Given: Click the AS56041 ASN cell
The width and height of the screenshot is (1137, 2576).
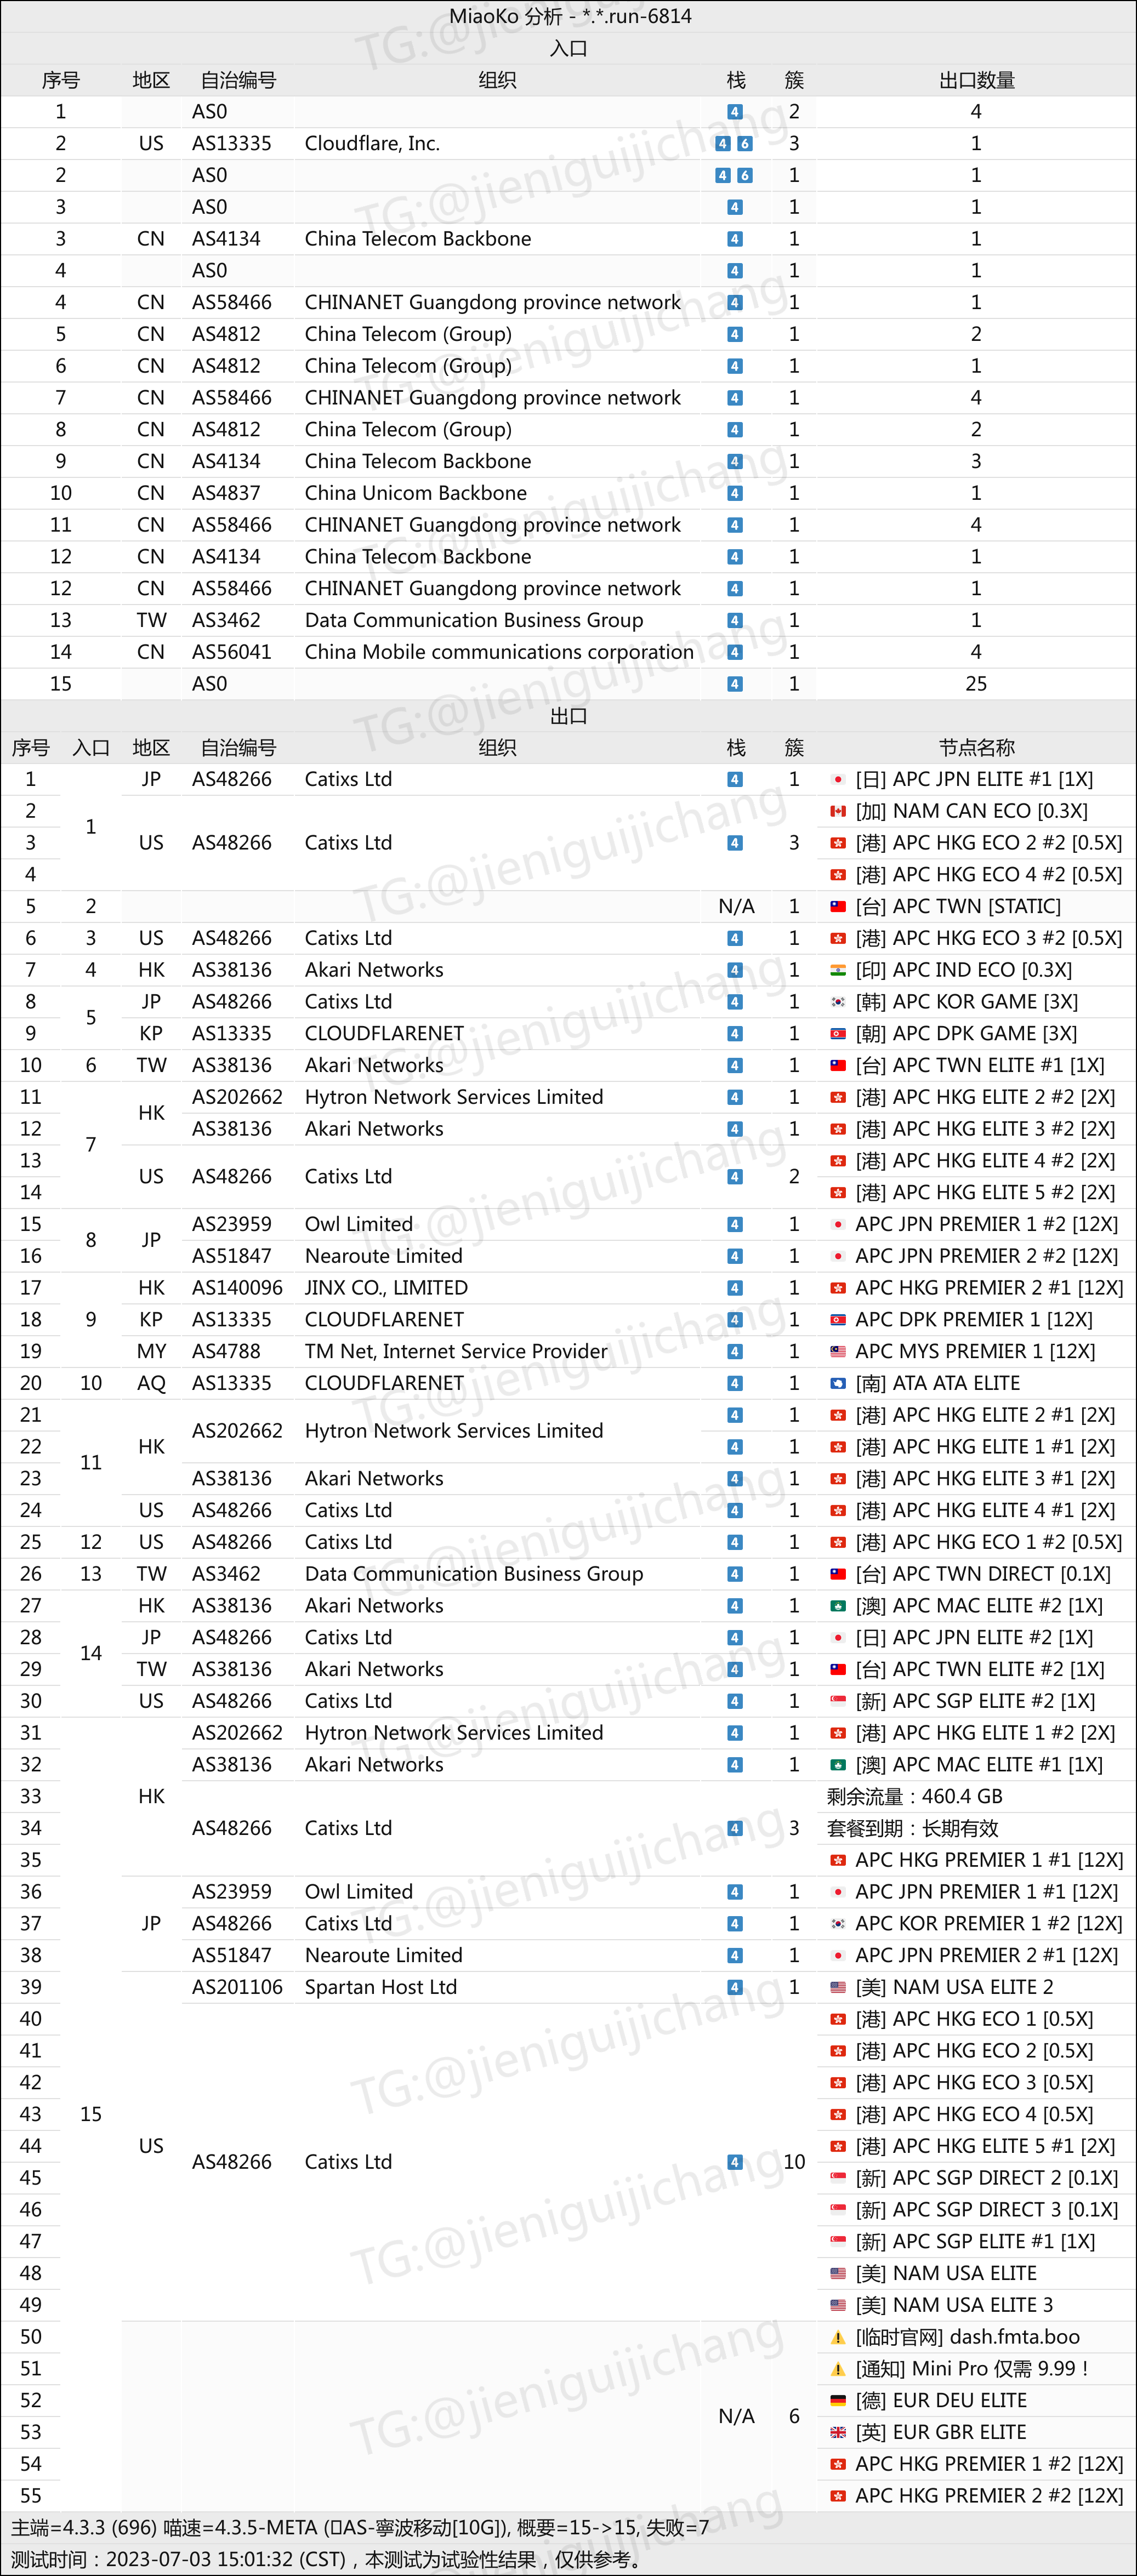Looking at the screenshot, I should (x=238, y=652).
